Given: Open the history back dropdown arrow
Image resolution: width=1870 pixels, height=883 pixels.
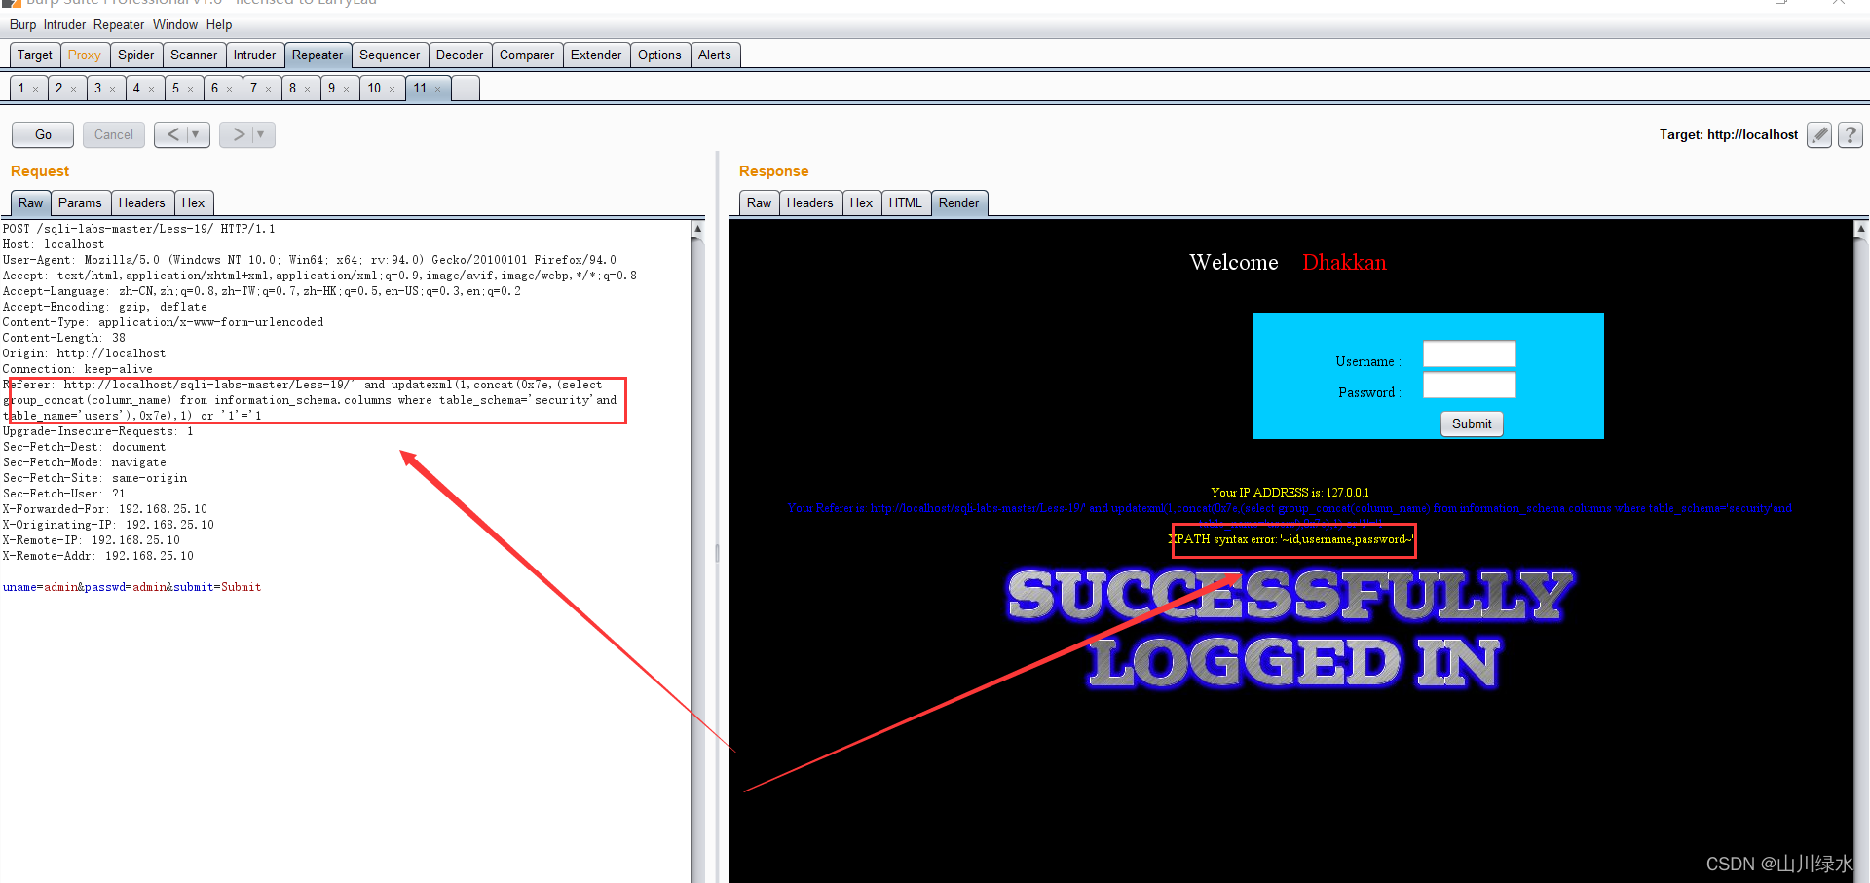Looking at the screenshot, I should (x=196, y=134).
